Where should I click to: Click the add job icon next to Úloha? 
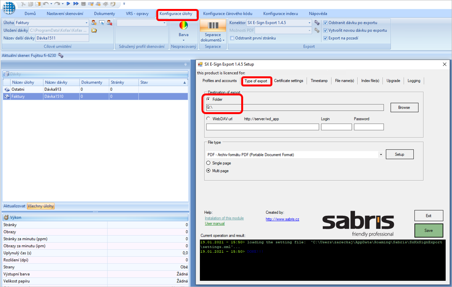(x=94, y=23)
